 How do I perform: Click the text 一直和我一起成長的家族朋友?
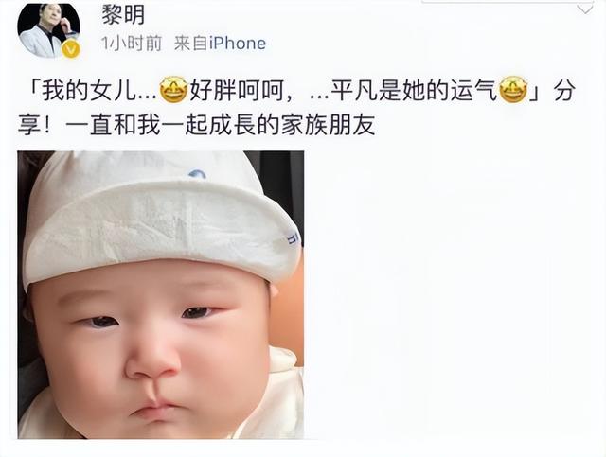(221, 125)
